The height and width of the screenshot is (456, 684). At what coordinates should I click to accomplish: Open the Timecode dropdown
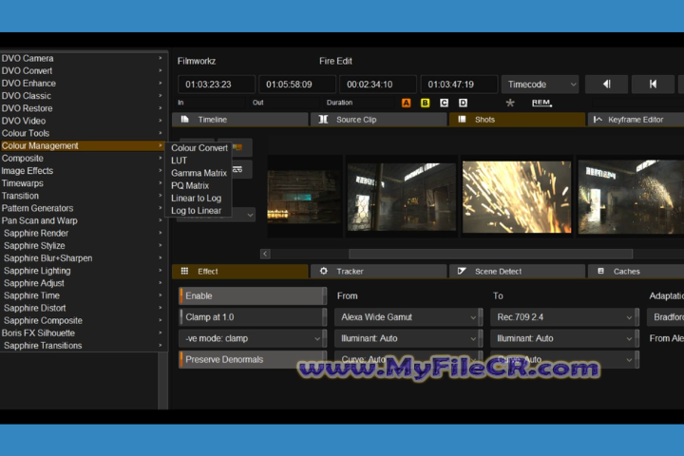point(540,85)
